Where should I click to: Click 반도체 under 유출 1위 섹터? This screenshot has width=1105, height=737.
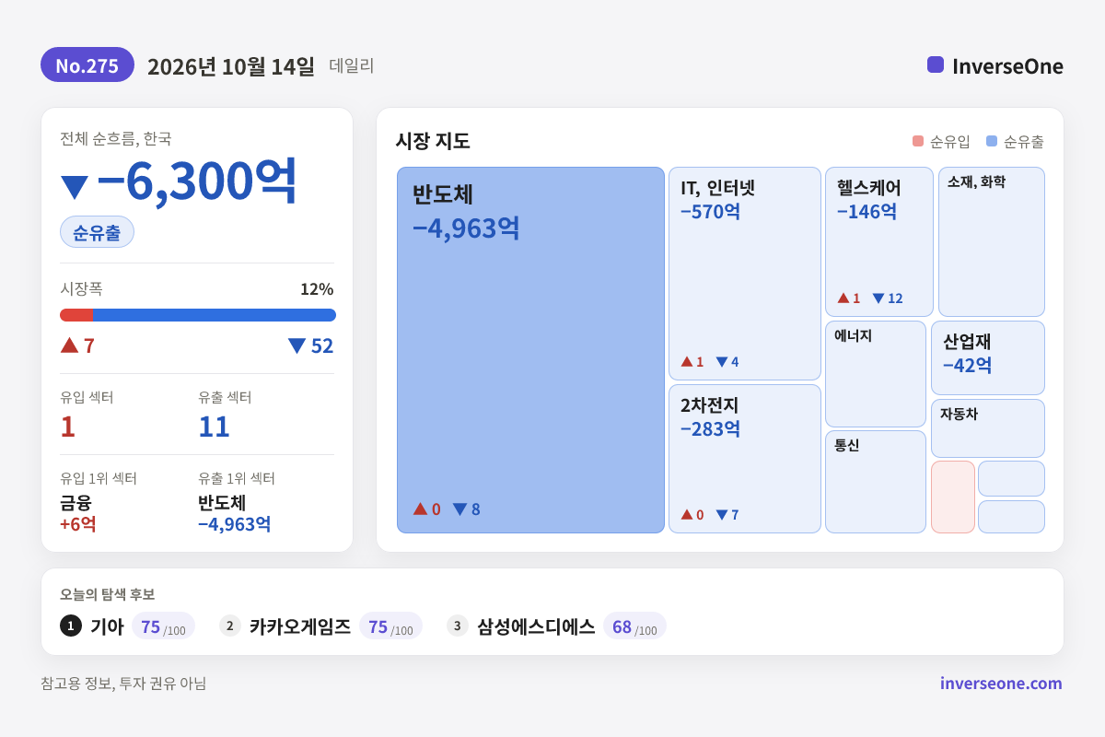pyautogui.click(x=222, y=503)
